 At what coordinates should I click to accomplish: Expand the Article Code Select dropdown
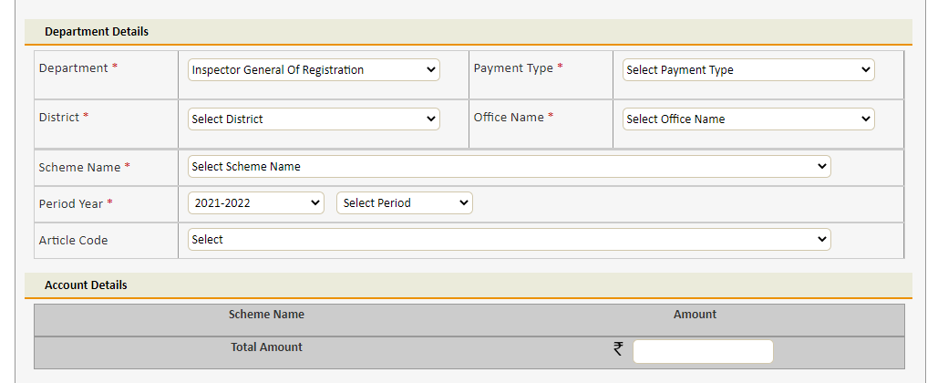[509, 240]
